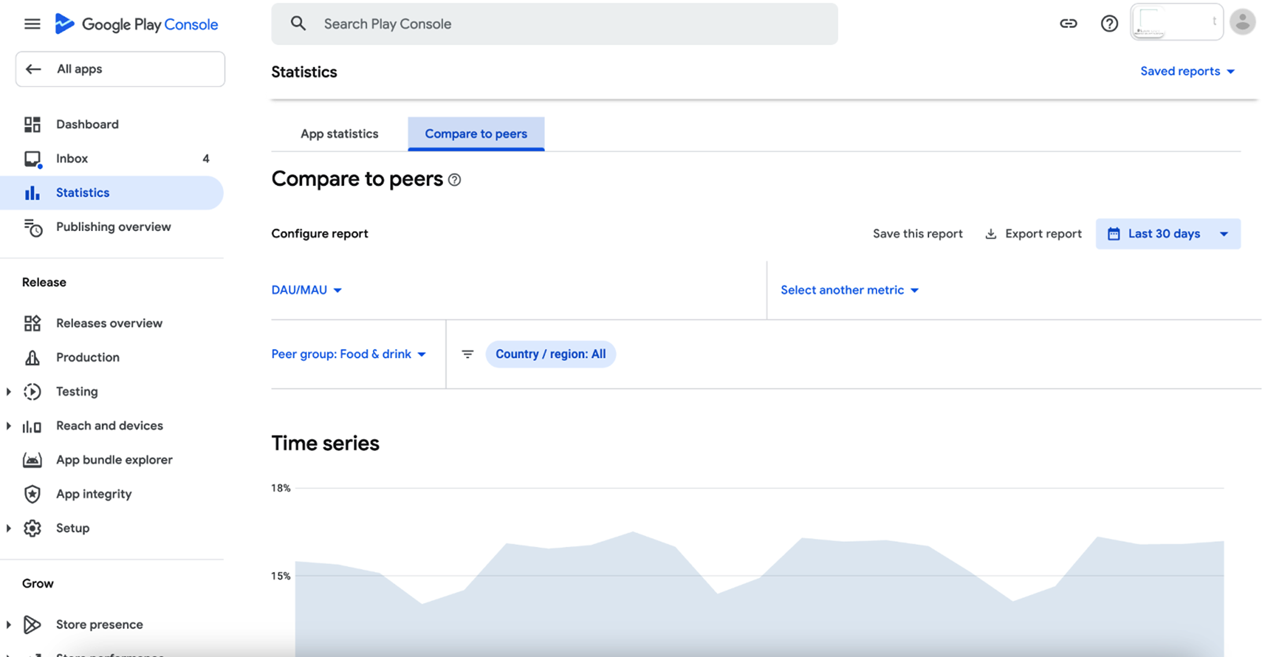
Task: Click the Compare to peers info icon
Action: coord(455,180)
